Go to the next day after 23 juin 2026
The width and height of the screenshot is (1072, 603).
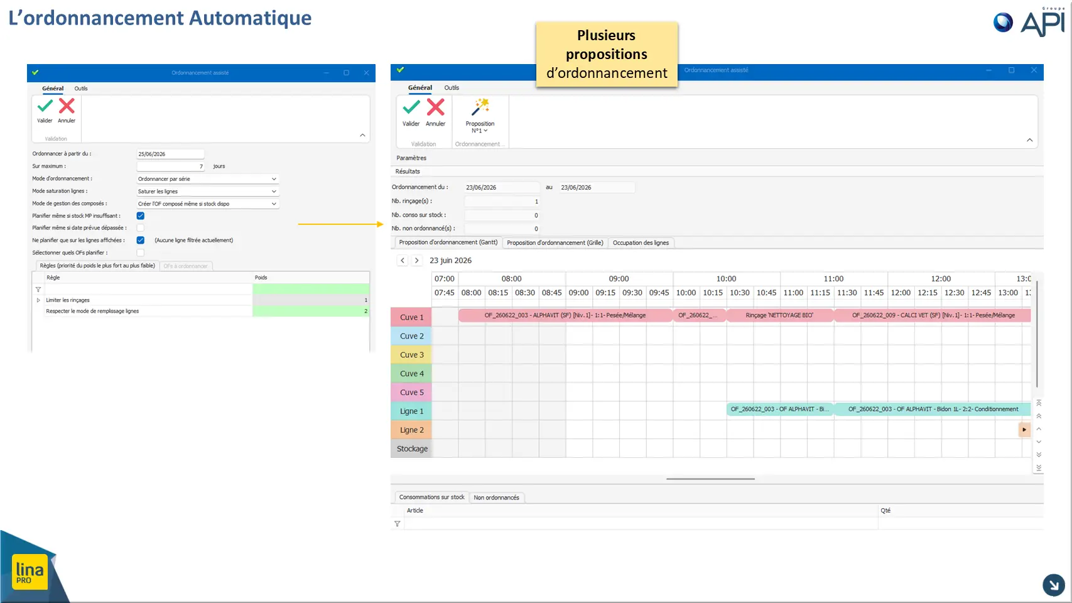click(416, 260)
